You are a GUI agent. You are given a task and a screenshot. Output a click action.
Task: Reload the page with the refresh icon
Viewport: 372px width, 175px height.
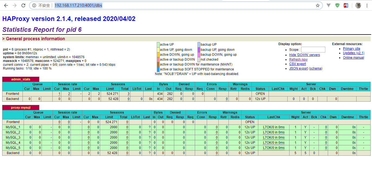tap(23, 5)
